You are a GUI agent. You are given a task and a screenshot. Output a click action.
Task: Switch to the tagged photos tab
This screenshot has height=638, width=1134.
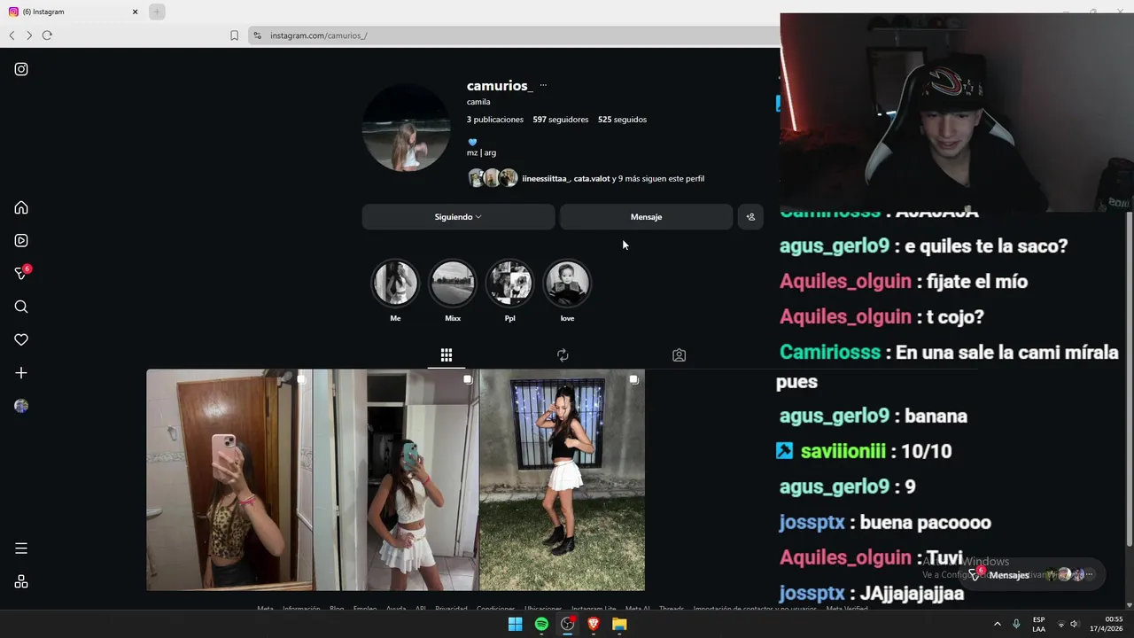click(x=679, y=355)
